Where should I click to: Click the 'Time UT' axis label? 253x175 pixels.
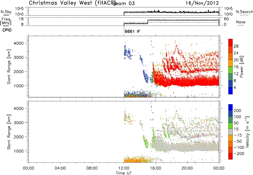click(x=124, y=173)
